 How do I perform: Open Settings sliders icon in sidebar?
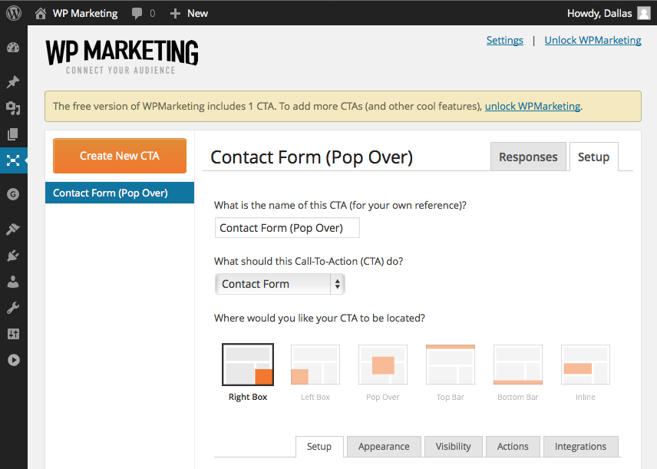[13, 334]
